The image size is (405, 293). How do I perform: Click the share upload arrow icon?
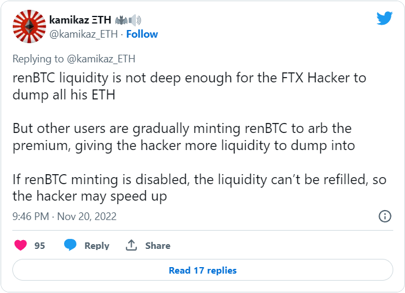point(131,245)
